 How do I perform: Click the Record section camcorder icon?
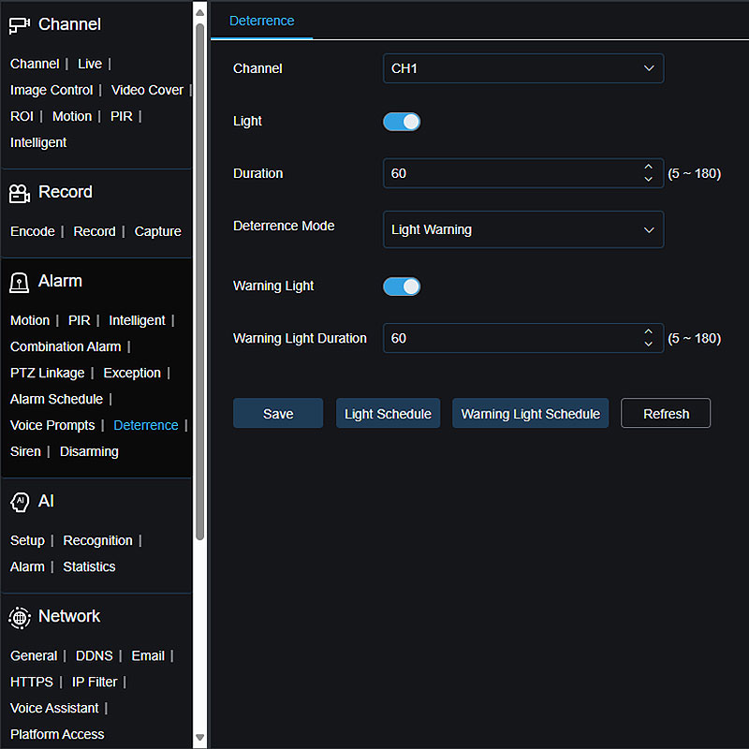(20, 193)
